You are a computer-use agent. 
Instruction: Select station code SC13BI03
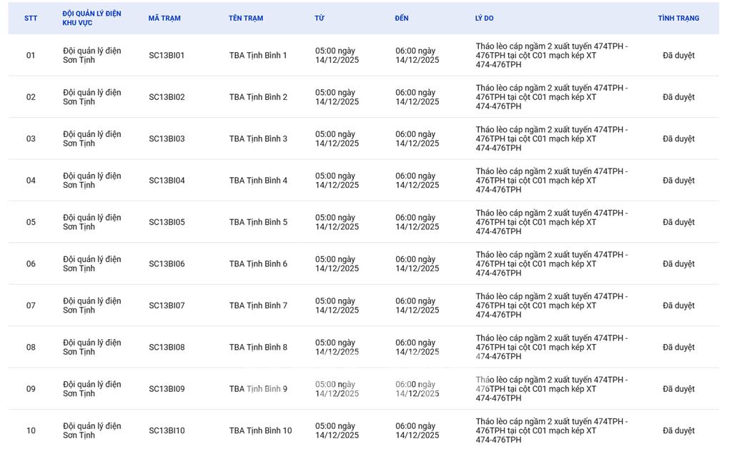[167, 139]
